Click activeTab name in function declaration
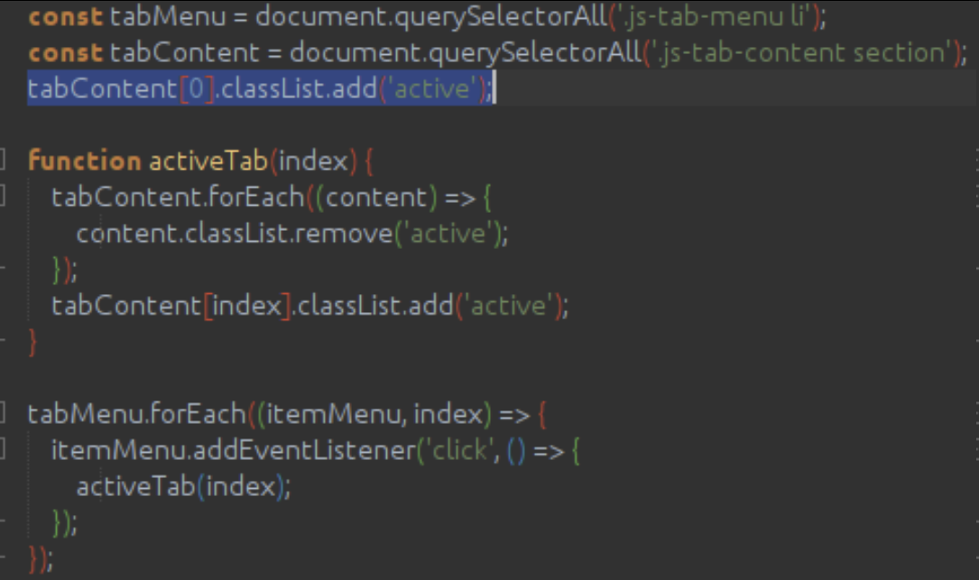Image resolution: width=979 pixels, height=580 pixels. pos(208,161)
